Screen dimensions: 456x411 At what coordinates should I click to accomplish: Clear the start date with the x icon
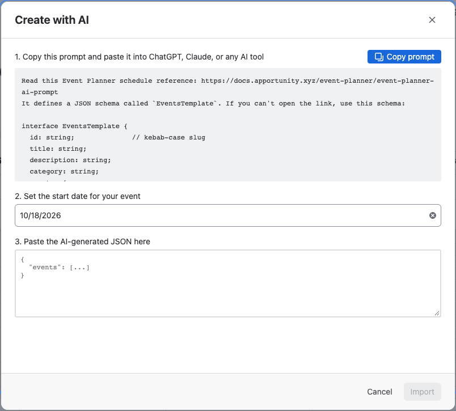(x=432, y=215)
